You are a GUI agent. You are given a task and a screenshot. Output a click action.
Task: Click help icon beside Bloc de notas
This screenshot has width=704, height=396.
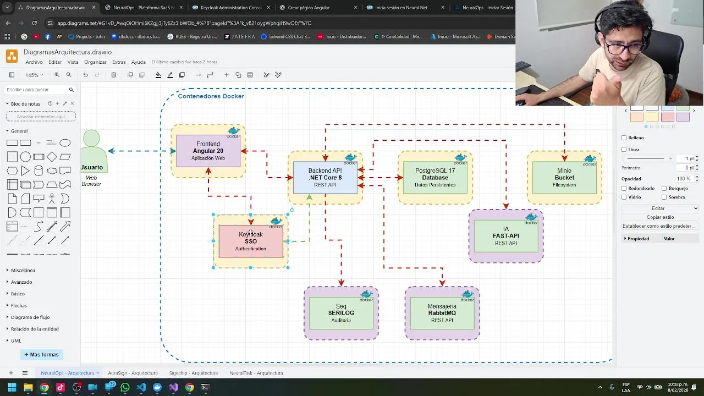[x=50, y=103]
